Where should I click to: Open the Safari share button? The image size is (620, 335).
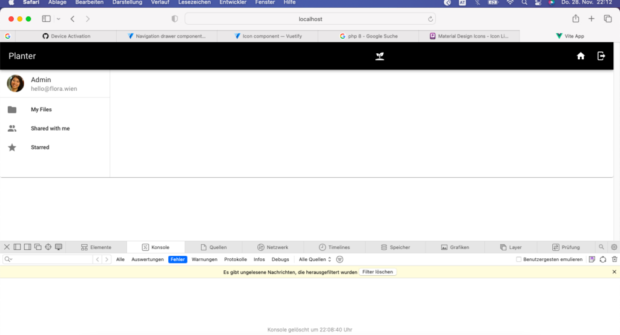click(x=576, y=19)
